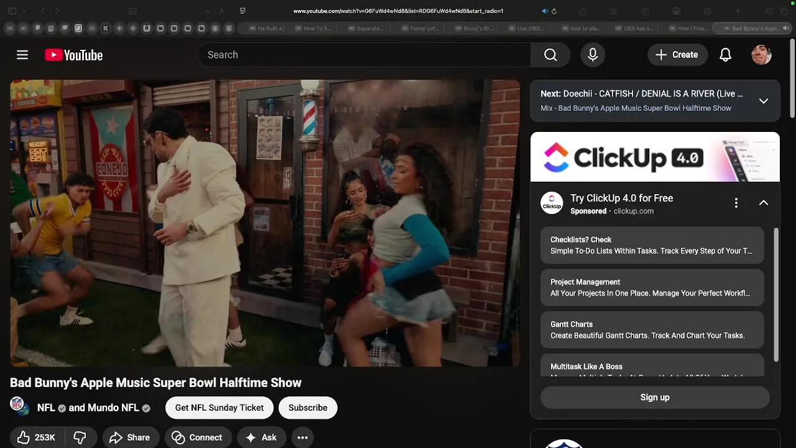The image size is (796, 448).
Task: Mute audio on the Bad Bunny tab
Action: click(785, 28)
